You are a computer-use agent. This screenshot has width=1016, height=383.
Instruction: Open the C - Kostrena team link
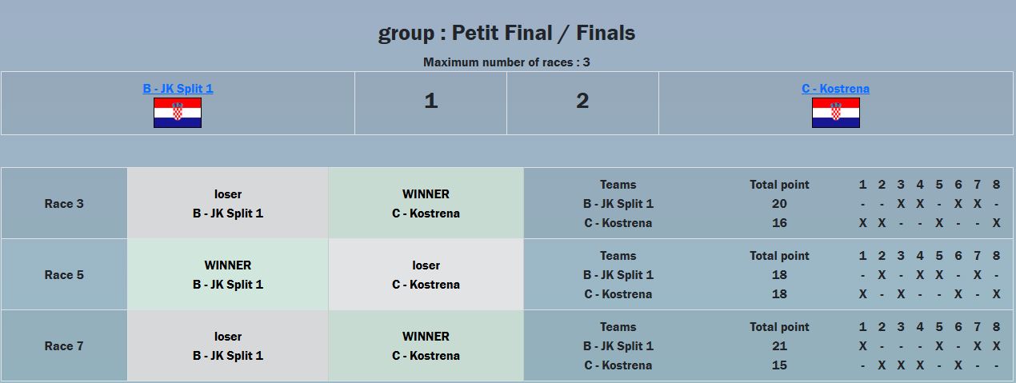click(x=835, y=89)
